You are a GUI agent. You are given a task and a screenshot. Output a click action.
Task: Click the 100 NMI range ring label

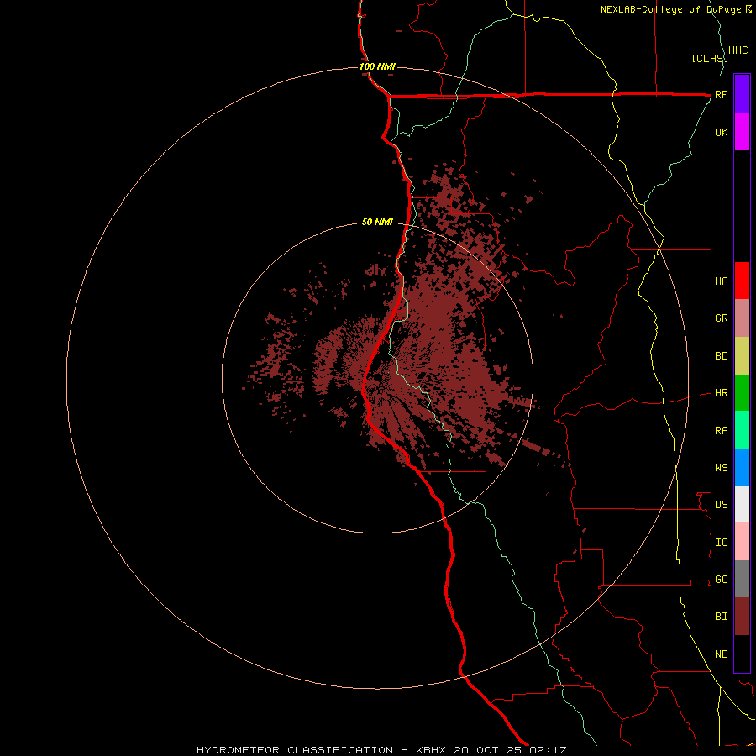pos(377,66)
